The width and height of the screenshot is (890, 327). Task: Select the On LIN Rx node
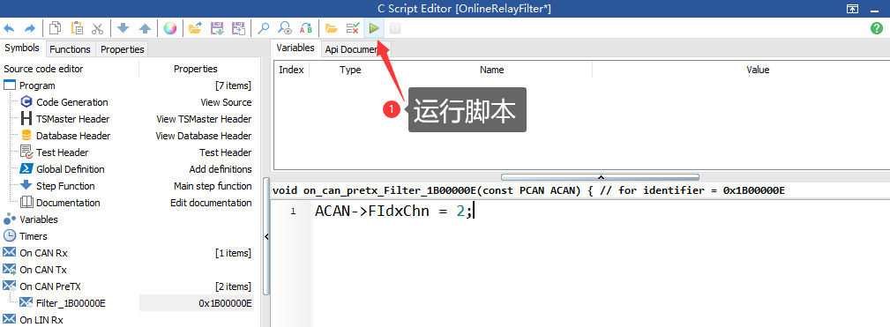tap(41, 320)
